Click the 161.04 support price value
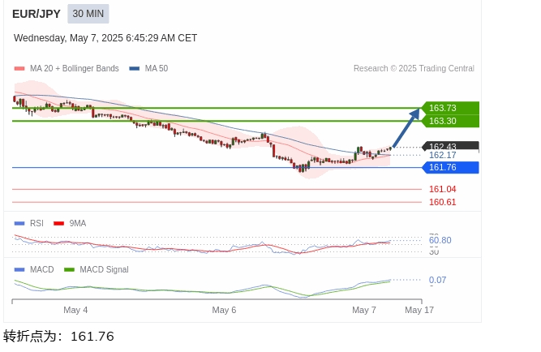 click(x=442, y=189)
